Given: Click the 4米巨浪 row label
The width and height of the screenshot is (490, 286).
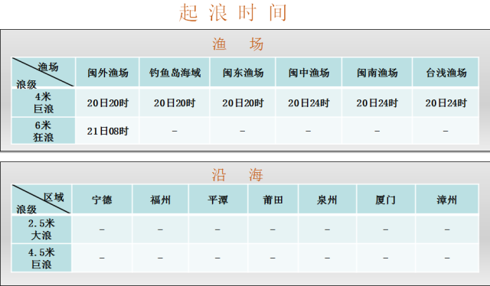Looking at the screenshot, I should [x=44, y=102].
